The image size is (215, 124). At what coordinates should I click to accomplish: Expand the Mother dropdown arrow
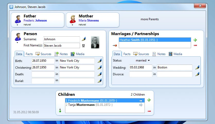click(x=73, y=25)
